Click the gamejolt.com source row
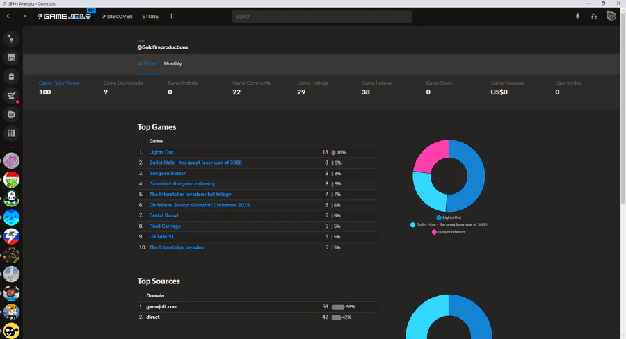 click(258, 306)
